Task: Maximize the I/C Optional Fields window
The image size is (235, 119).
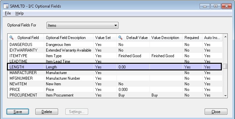Action: point(216,6)
